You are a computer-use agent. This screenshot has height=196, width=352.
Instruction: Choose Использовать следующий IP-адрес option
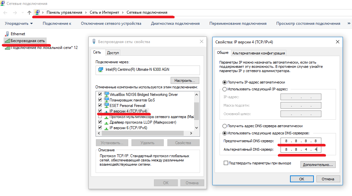tap(224, 89)
